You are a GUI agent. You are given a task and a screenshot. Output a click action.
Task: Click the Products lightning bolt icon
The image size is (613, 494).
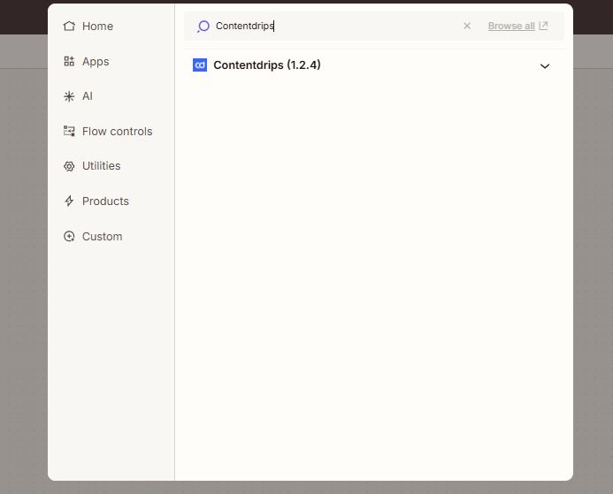pos(69,201)
